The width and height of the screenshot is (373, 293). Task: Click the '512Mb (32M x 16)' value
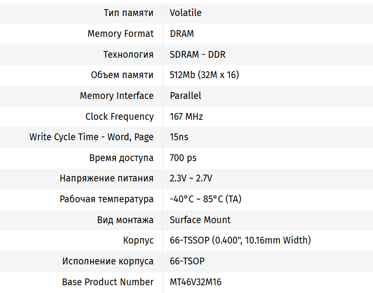[204, 75]
